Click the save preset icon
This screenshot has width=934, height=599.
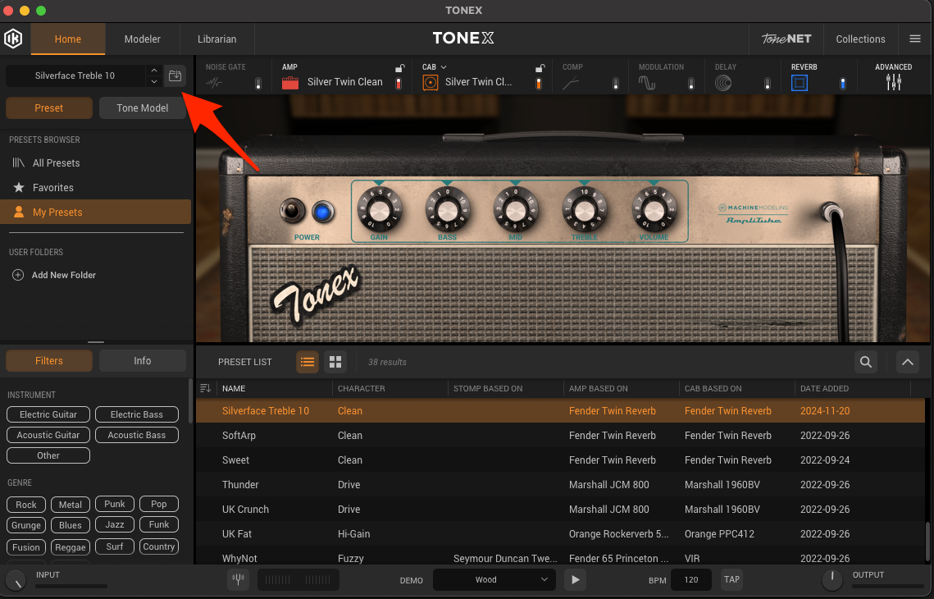click(175, 75)
